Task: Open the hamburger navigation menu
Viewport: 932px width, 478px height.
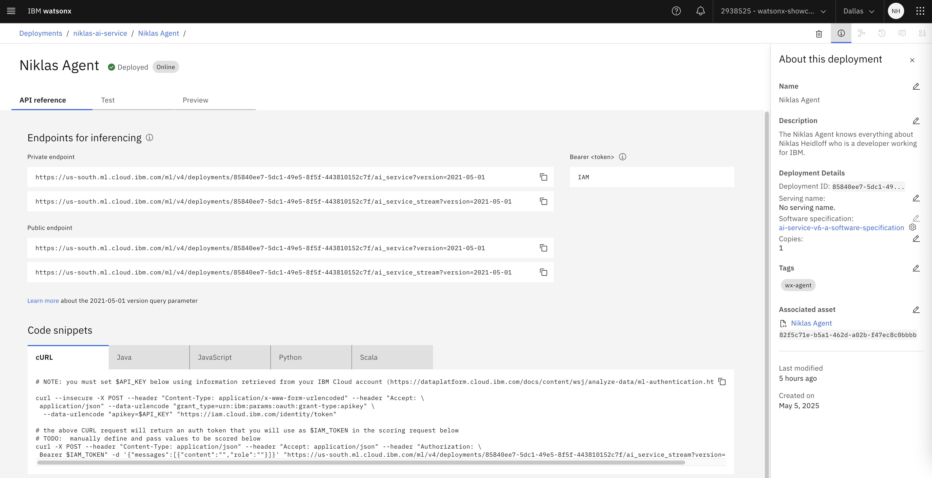Action: [11, 11]
